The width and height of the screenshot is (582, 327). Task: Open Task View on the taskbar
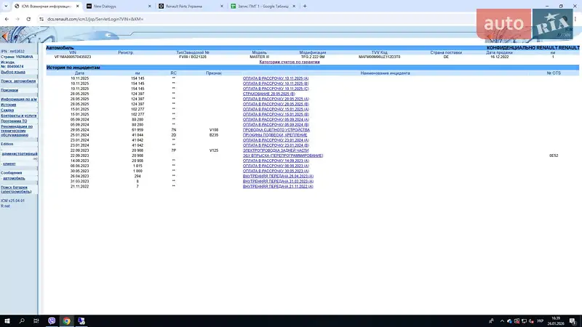pyautogui.click(x=37, y=320)
